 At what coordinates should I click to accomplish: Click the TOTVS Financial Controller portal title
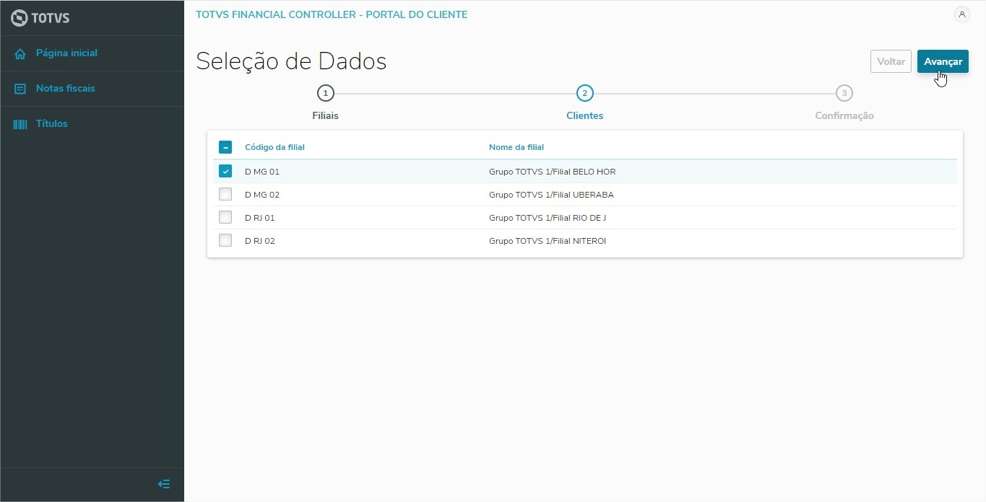click(x=332, y=14)
